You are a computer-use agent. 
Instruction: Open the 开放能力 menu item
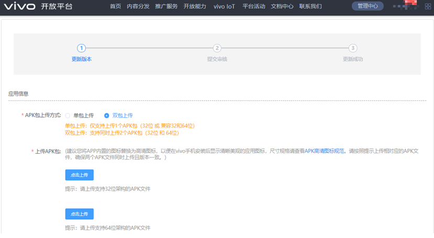click(195, 6)
